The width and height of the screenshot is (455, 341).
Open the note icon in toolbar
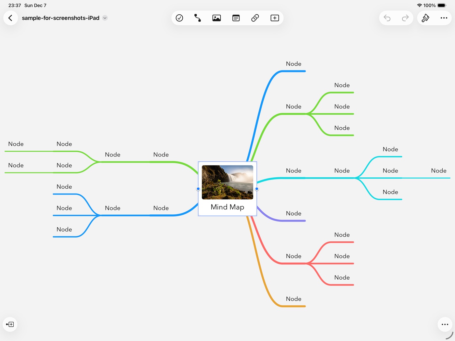(x=236, y=18)
